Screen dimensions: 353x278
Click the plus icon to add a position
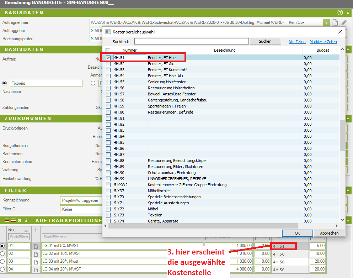click(36, 230)
